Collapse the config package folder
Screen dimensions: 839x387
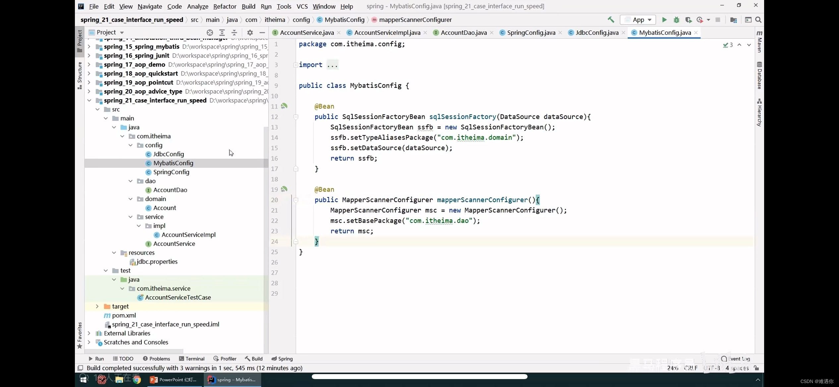point(130,145)
